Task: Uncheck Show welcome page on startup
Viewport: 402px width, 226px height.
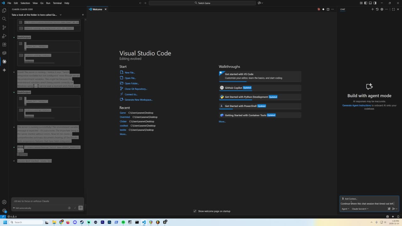Action: pos(195,211)
